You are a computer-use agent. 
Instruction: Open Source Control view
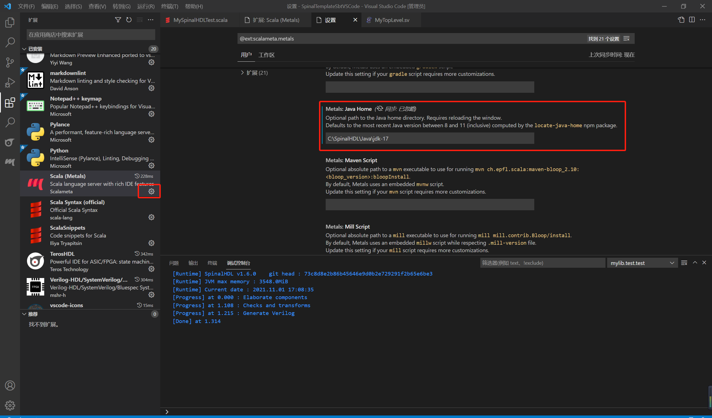(x=10, y=62)
